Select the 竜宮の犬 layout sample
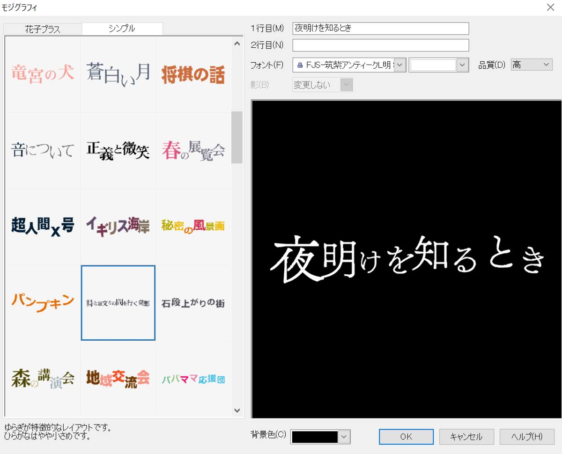 pos(42,73)
